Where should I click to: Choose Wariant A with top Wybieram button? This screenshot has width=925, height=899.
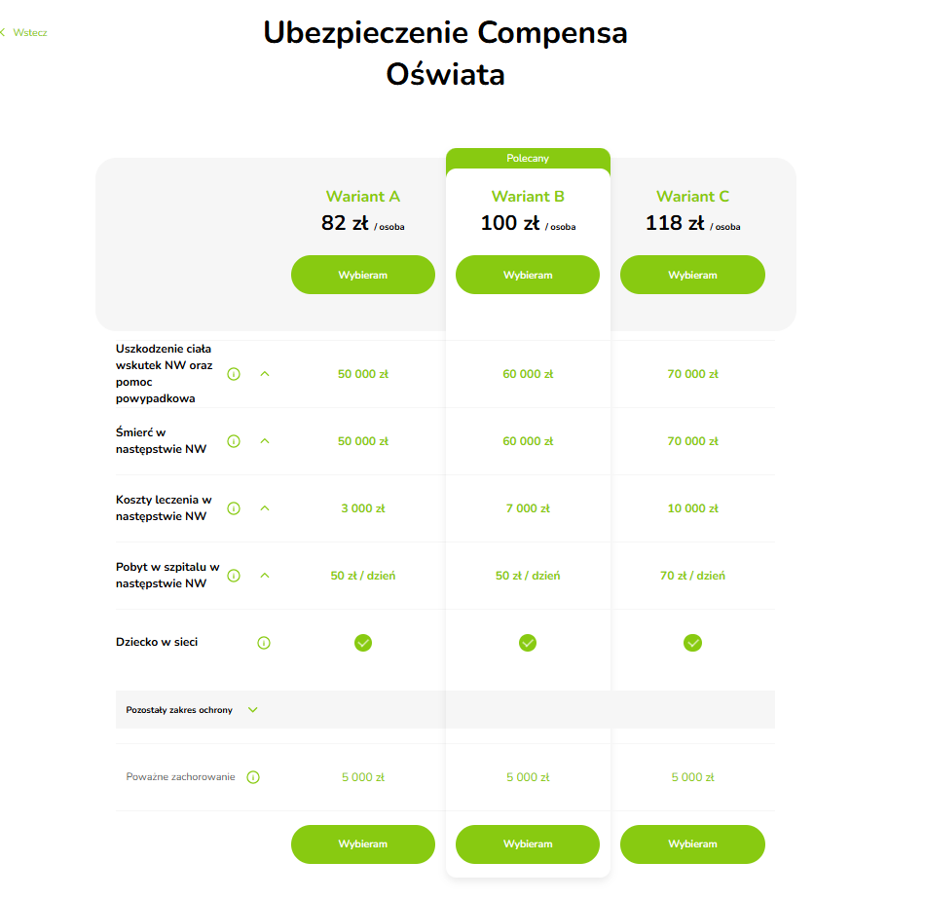(x=363, y=275)
